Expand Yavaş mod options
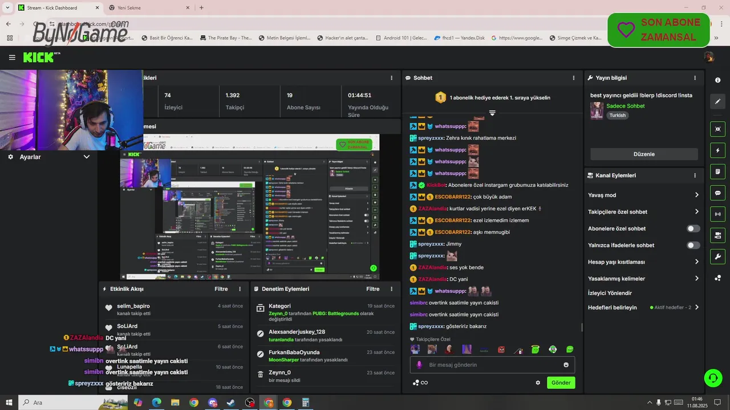 point(696,195)
